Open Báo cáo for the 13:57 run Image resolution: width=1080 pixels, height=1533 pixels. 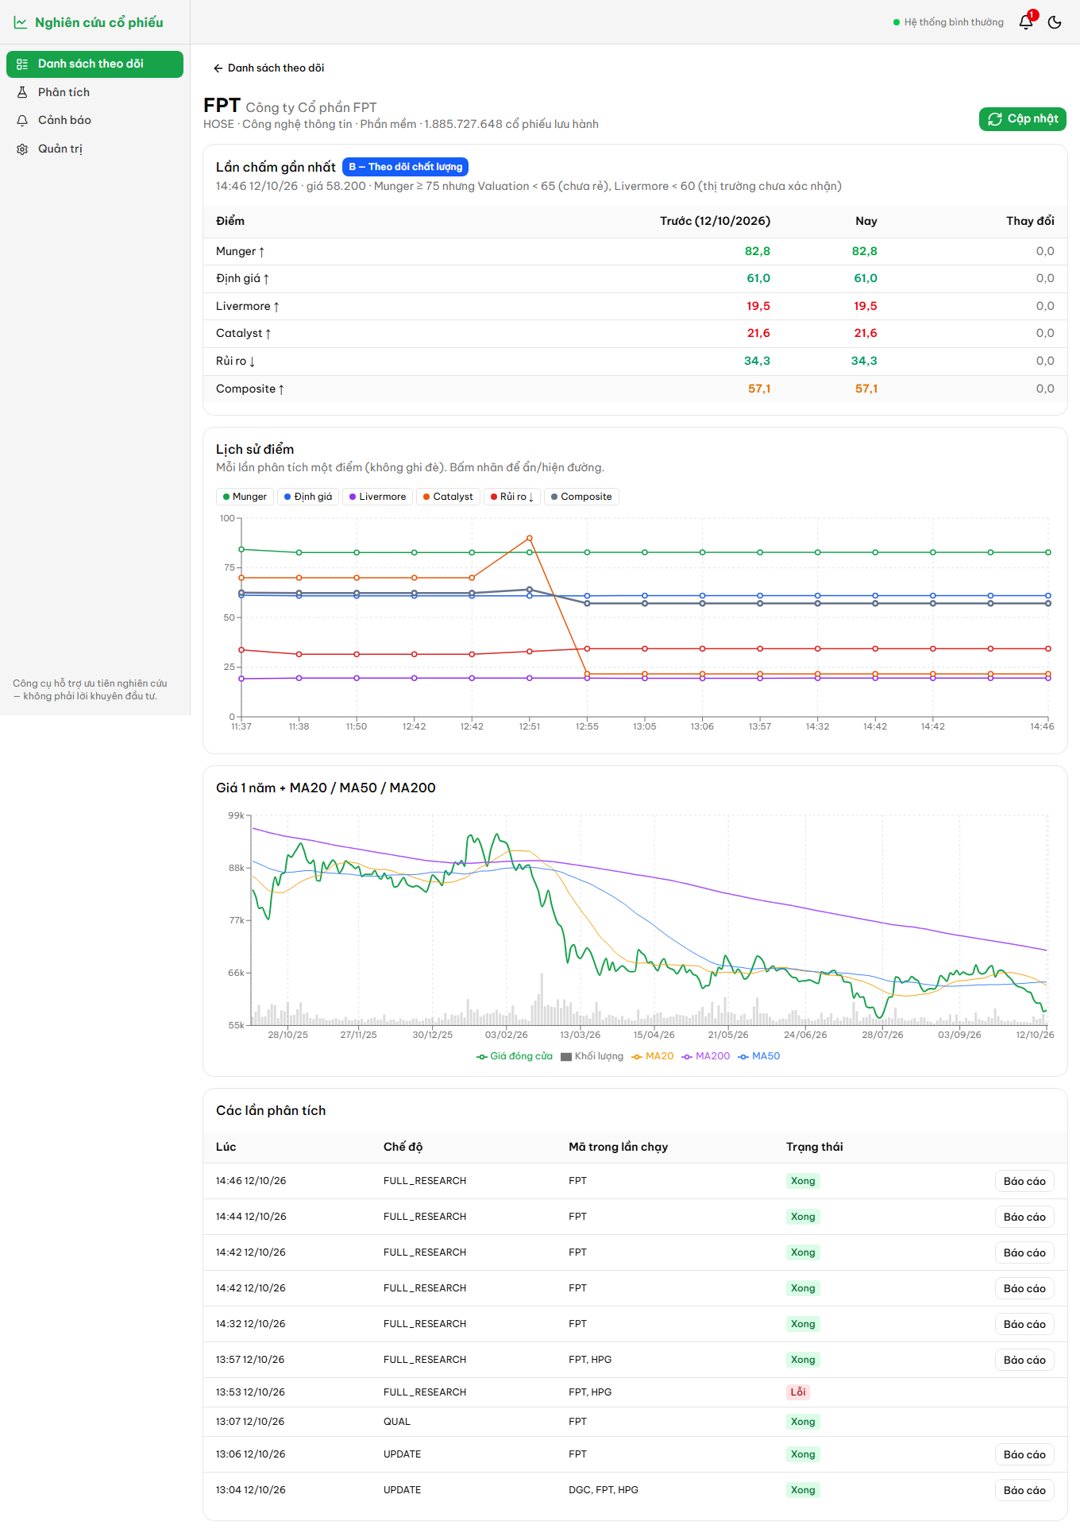click(x=1024, y=1361)
